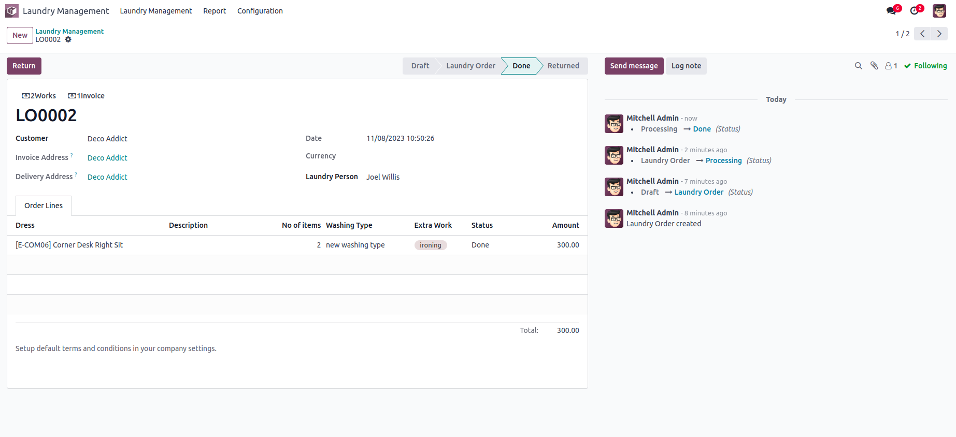Click the Return button
Viewport: 956px width, 437px height.
click(x=24, y=66)
